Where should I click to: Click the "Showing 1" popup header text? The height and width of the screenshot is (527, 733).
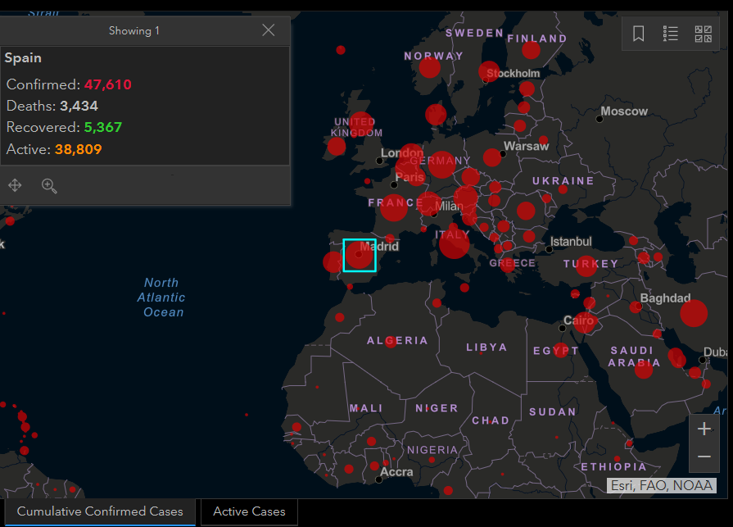pyautogui.click(x=134, y=31)
